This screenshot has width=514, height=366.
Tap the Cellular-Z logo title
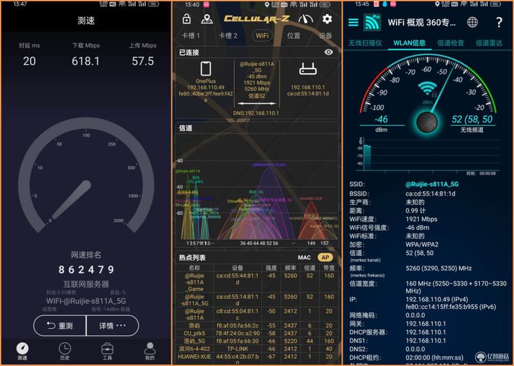[256, 19]
